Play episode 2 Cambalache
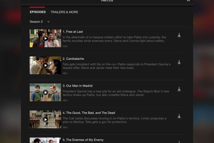214x143 pixels. (45, 65)
